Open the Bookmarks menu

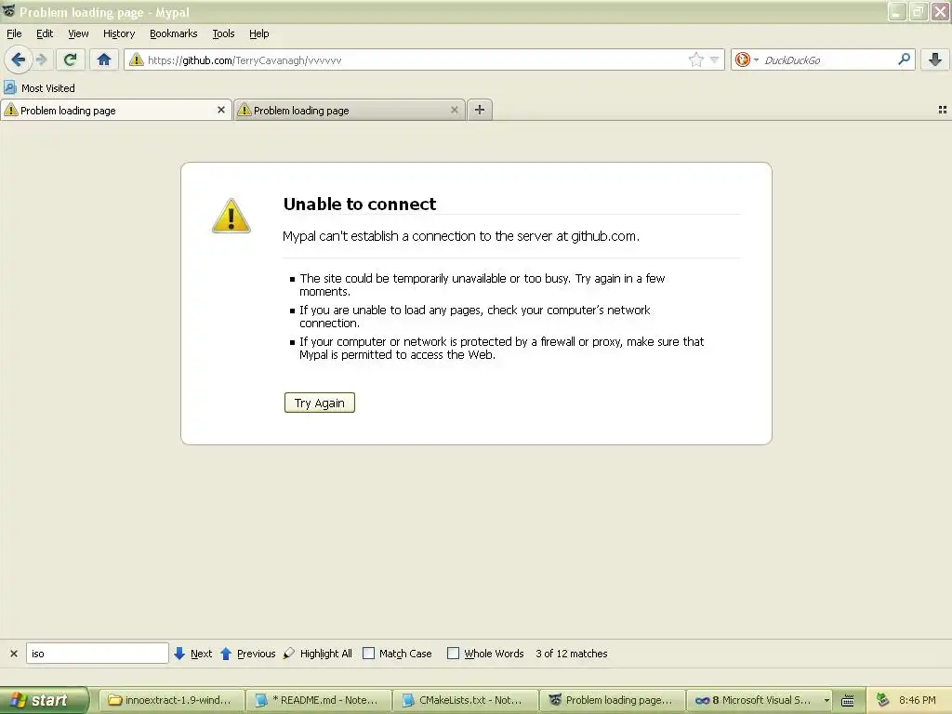tap(173, 33)
